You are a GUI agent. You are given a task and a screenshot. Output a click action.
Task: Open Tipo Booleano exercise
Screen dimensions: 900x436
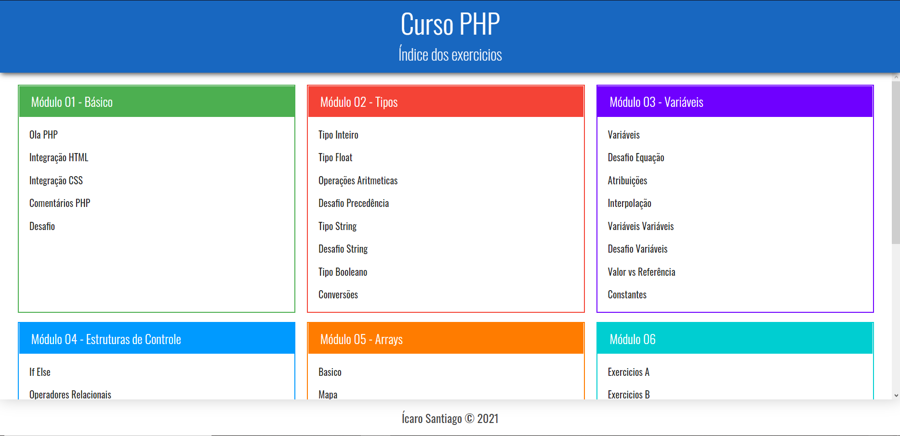(x=343, y=272)
